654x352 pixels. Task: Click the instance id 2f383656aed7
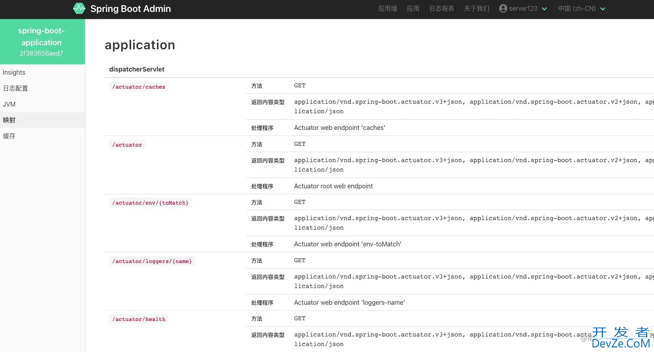click(41, 53)
